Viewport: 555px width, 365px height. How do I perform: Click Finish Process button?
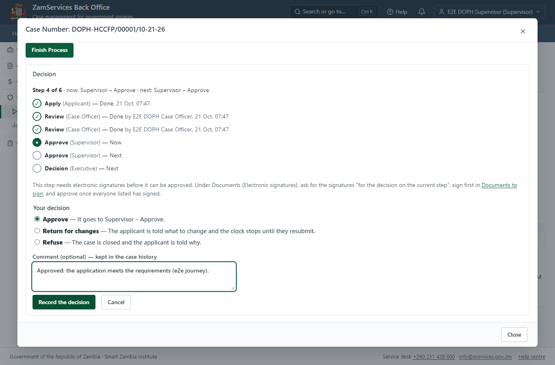point(50,50)
